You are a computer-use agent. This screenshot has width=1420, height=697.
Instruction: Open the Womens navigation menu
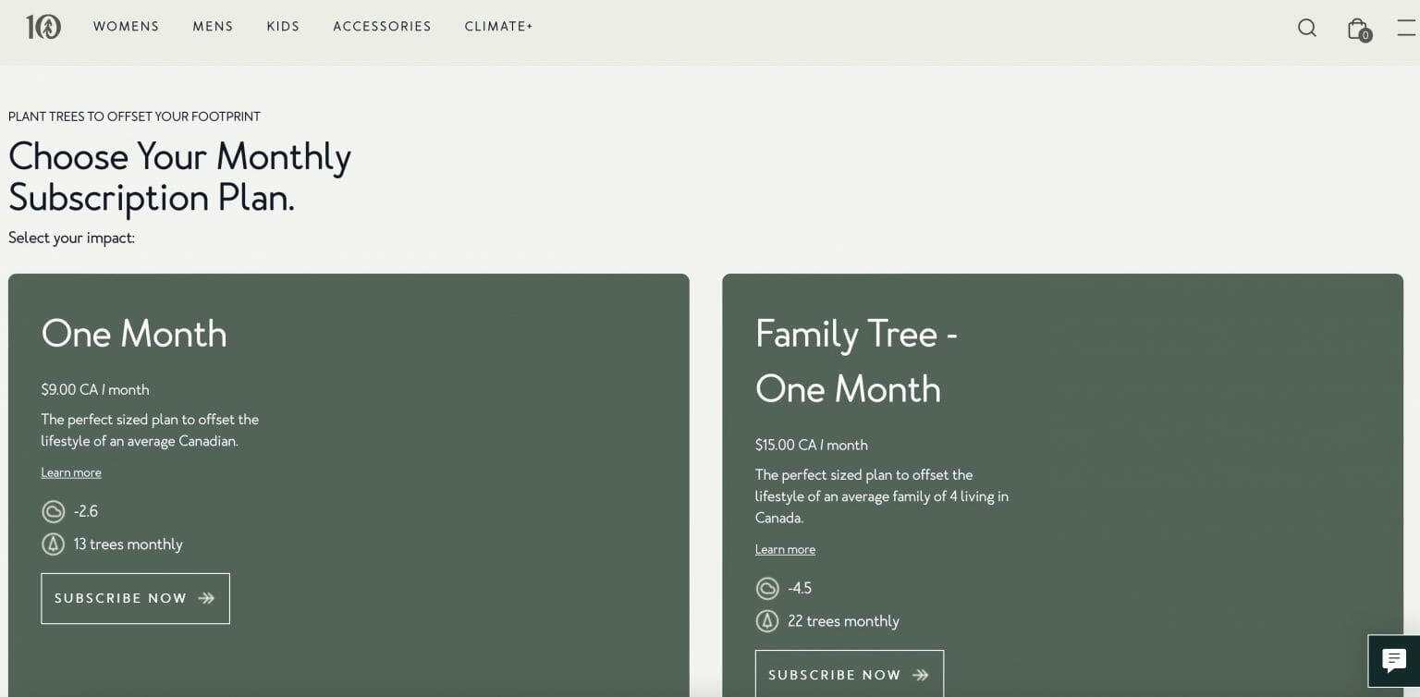[126, 27]
